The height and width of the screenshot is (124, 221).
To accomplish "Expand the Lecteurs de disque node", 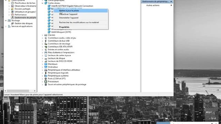I will tap(42, 58).
